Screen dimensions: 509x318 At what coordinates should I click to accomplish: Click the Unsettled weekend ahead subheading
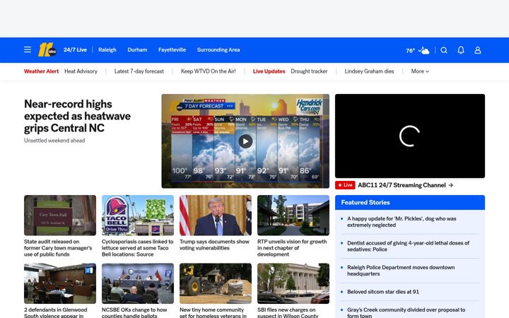coord(54,141)
